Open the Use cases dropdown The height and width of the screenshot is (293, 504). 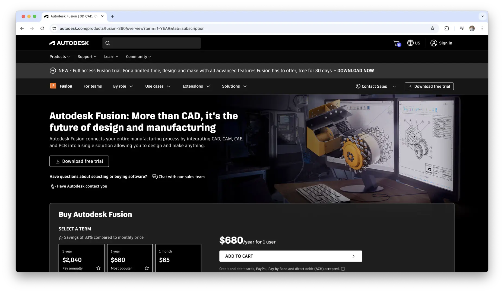(158, 86)
